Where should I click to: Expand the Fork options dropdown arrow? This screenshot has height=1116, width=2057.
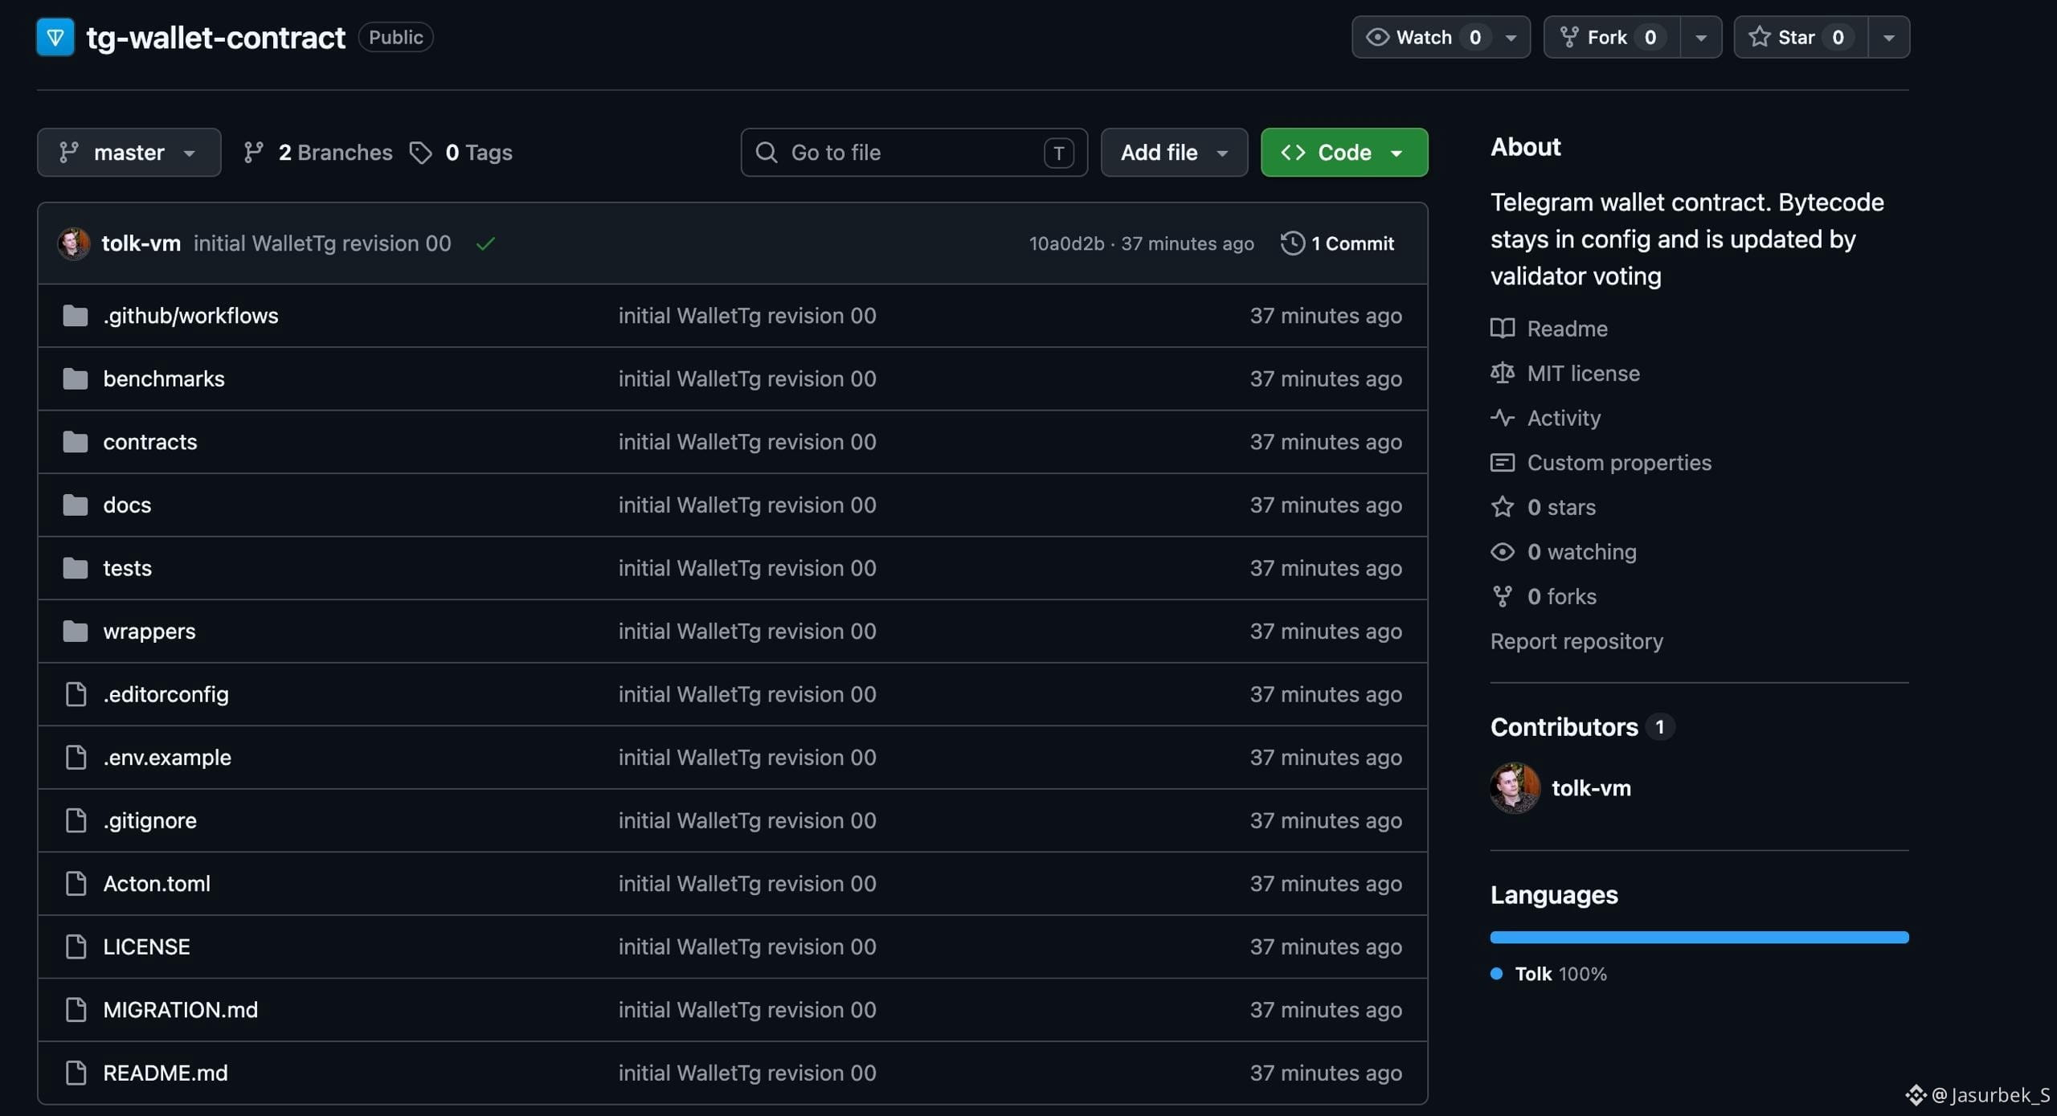coord(1701,38)
